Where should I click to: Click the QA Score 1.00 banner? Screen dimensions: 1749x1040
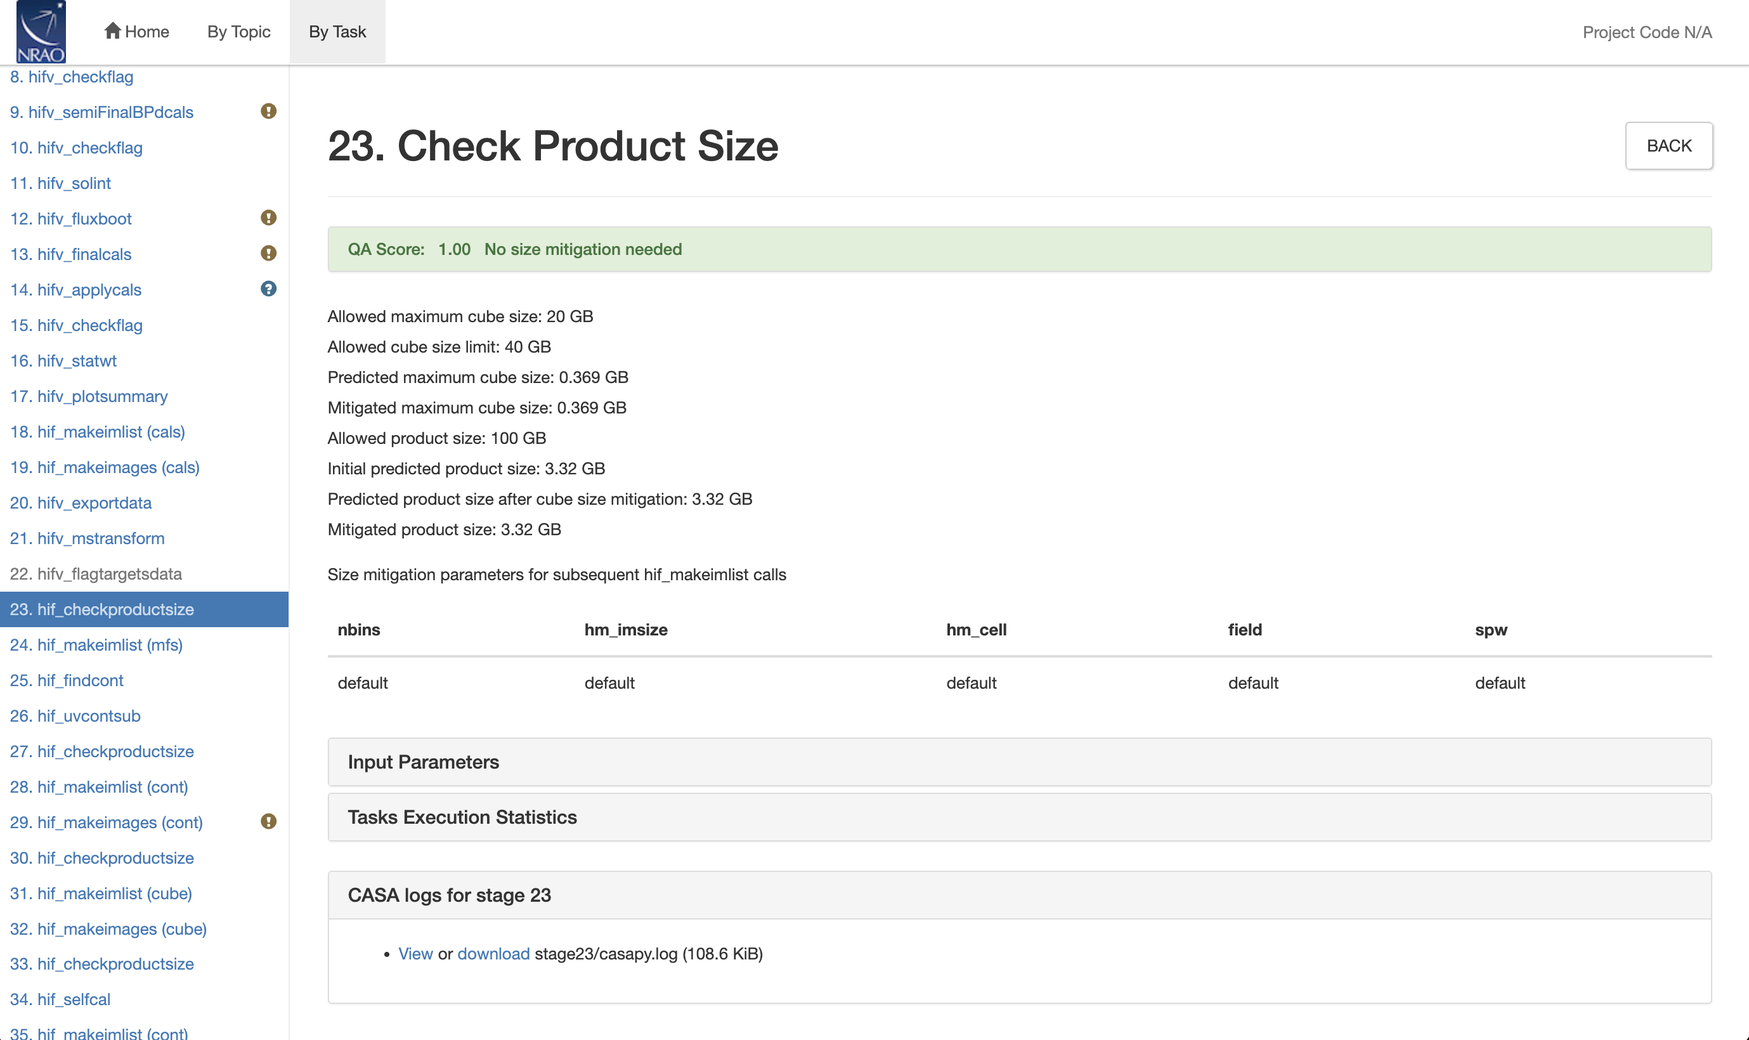[1020, 249]
